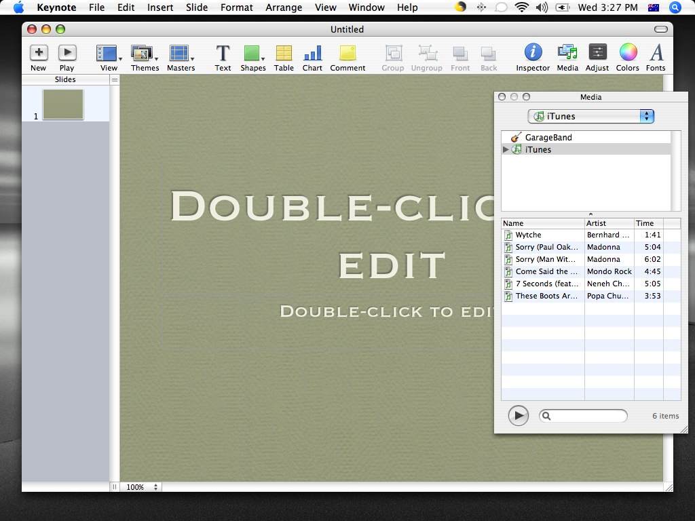Select slide 1 thumbnail in navigator
Viewport: 695px width, 521px height.
coord(63,104)
